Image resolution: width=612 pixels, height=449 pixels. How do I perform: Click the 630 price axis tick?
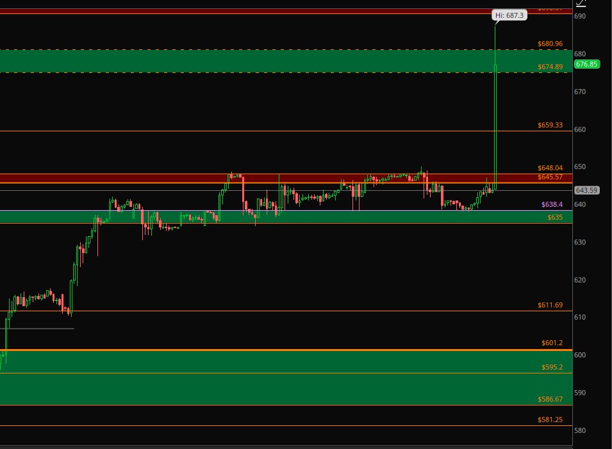579,242
